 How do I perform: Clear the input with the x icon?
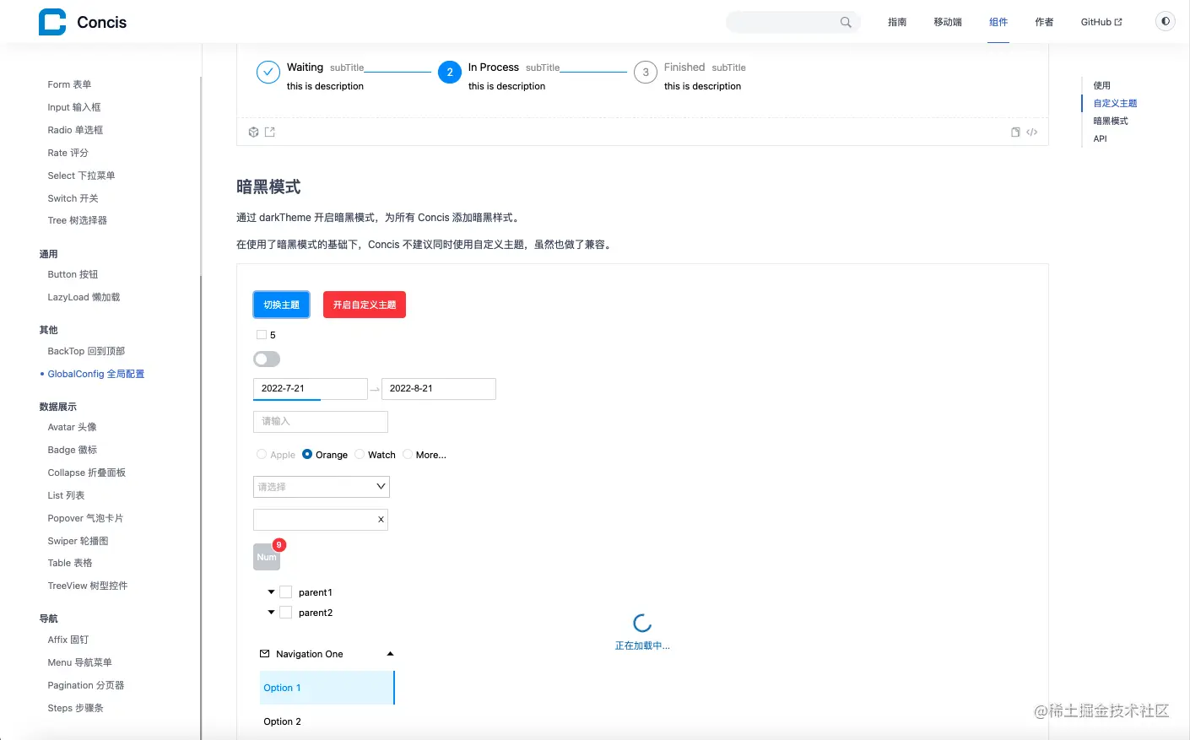(381, 520)
